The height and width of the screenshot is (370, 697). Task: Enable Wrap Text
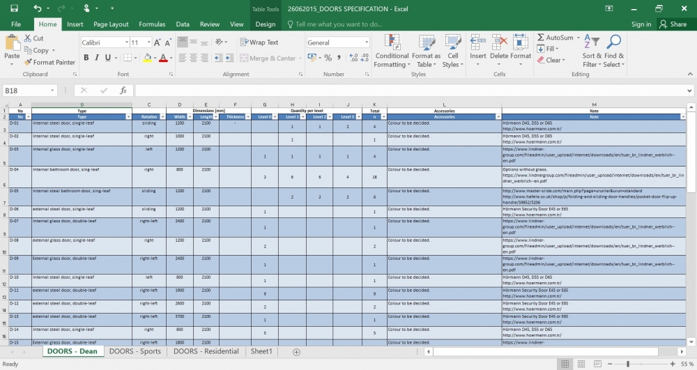(259, 43)
